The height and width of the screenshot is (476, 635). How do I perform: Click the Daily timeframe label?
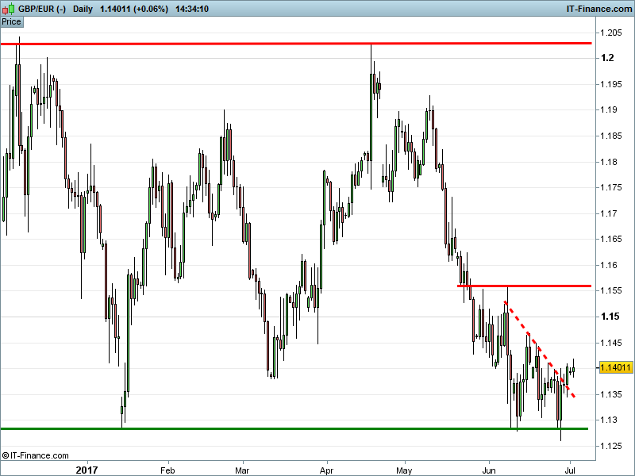click(83, 9)
